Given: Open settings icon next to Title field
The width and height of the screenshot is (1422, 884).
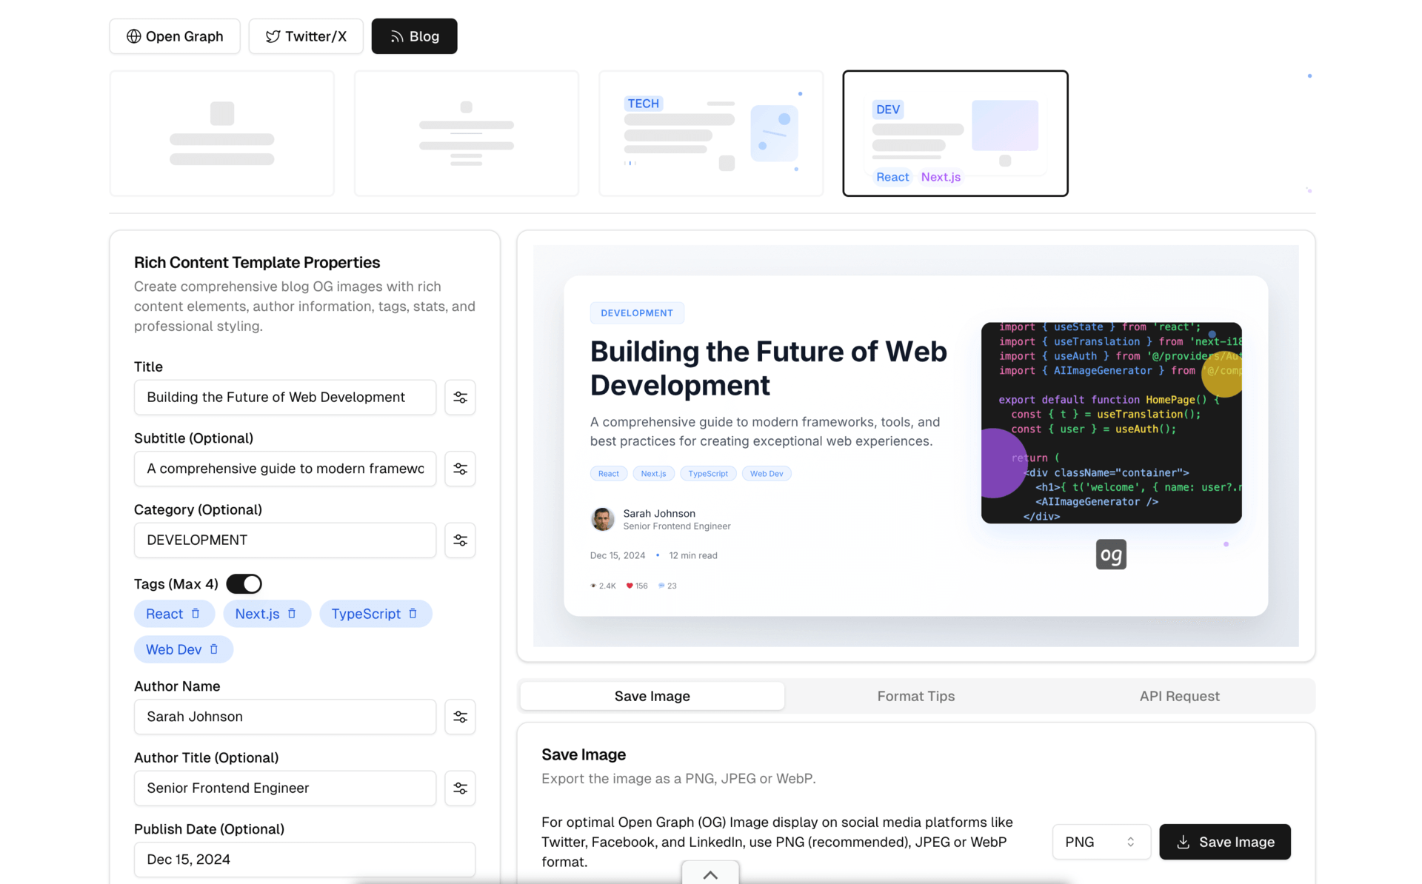Looking at the screenshot, I should tap(460, 398).
